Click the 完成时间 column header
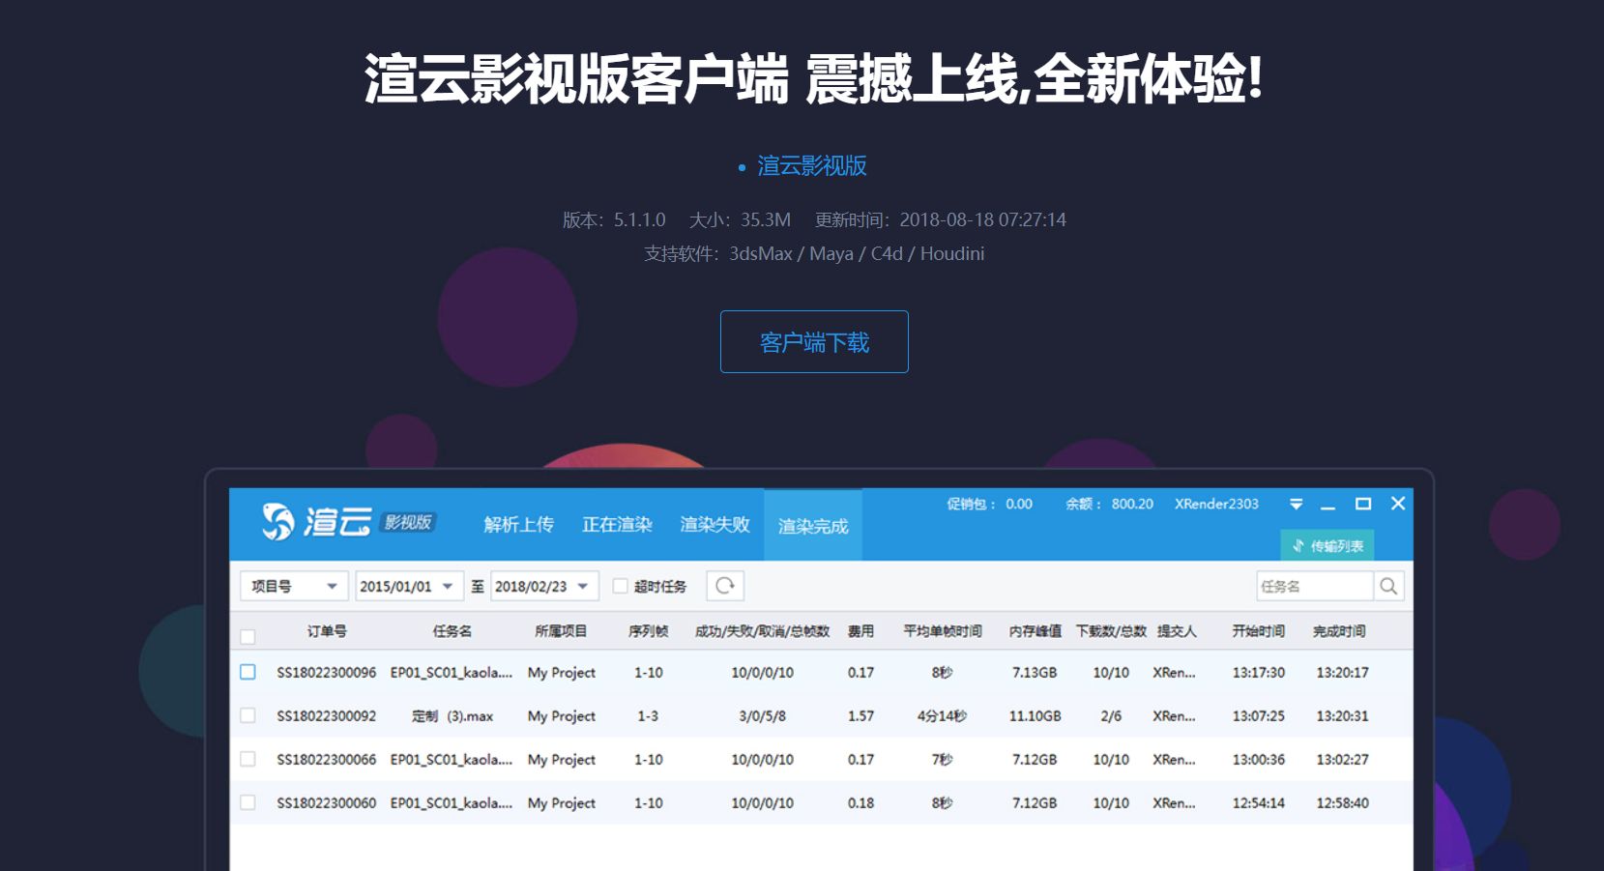 pyautogui.click(x=1339, y=631)
